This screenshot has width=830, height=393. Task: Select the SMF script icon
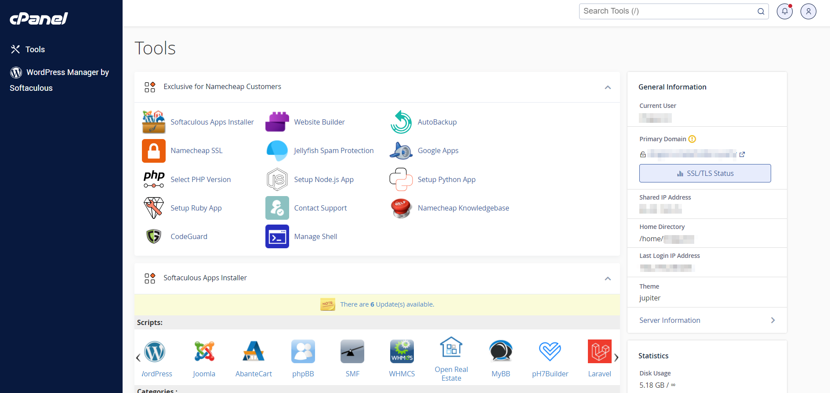click(x=352, y=351)
